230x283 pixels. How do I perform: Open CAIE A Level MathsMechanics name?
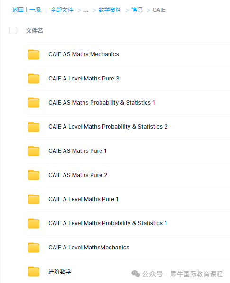click(89, 248)
